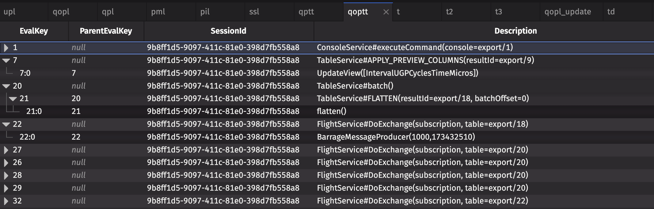654x209 pixels.
Task: Expand row with EvalKey 27
Action: (x=6, y=150)
